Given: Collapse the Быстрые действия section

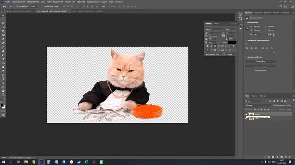Looking at the screenshot, I should (246, 57).
